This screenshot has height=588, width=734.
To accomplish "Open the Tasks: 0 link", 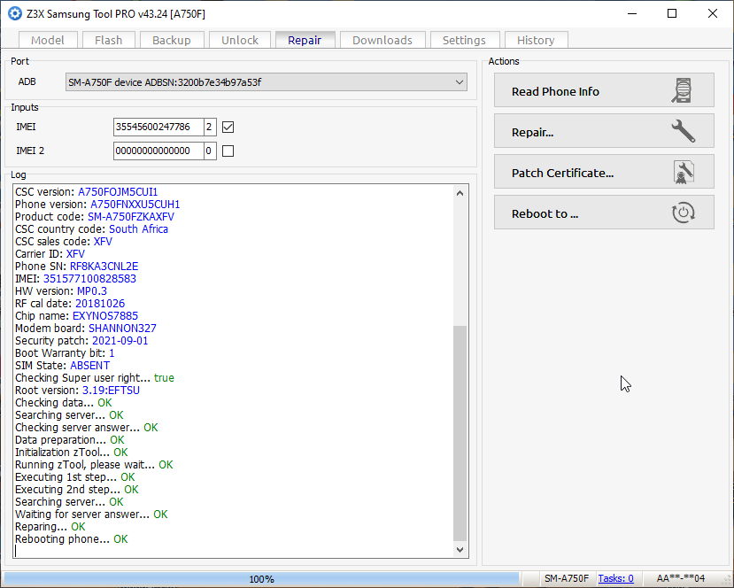I will tap(615, 578).
